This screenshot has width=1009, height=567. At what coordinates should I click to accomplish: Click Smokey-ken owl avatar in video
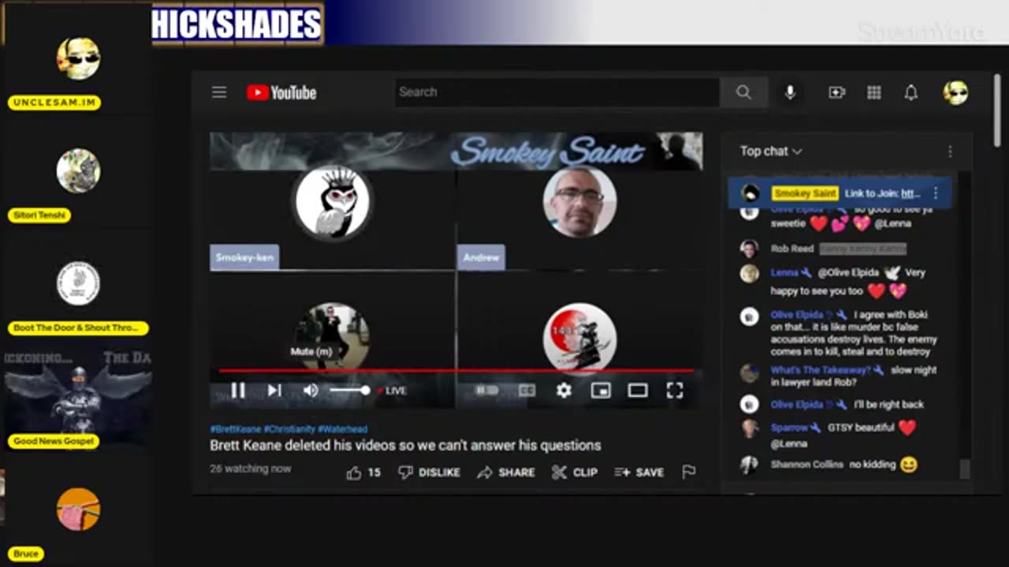(332, 202)
